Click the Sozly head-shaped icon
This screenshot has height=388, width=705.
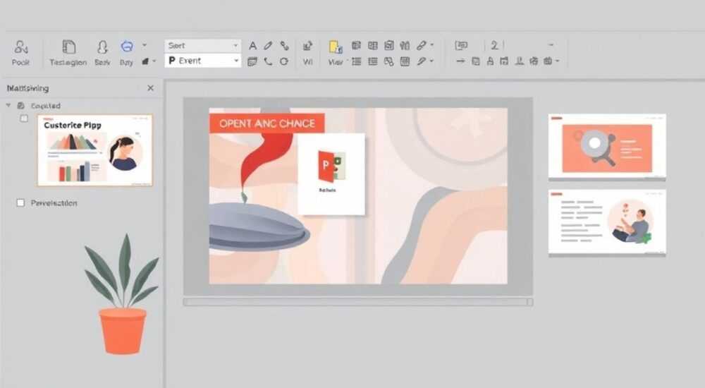(102, 47)
